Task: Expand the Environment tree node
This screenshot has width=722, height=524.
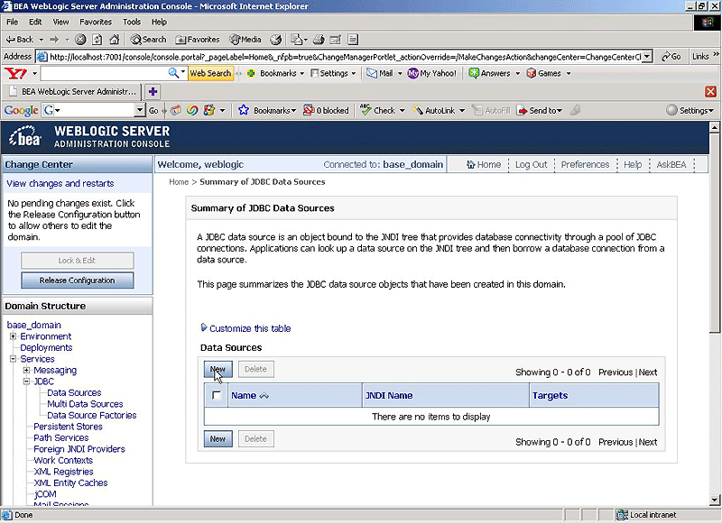Action: [x=14, y=336]
